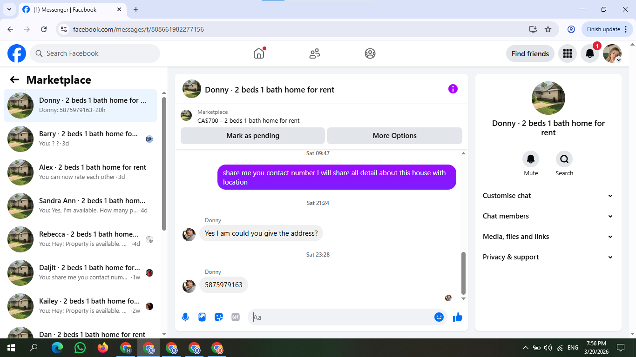Open the Sandra Ann conversation
Viewport: 636px width, 357px height.
[81, 206]
